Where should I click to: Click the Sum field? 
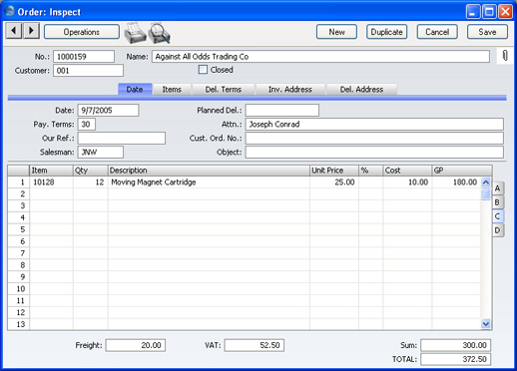pyautogui.click(x=456, y=345)
